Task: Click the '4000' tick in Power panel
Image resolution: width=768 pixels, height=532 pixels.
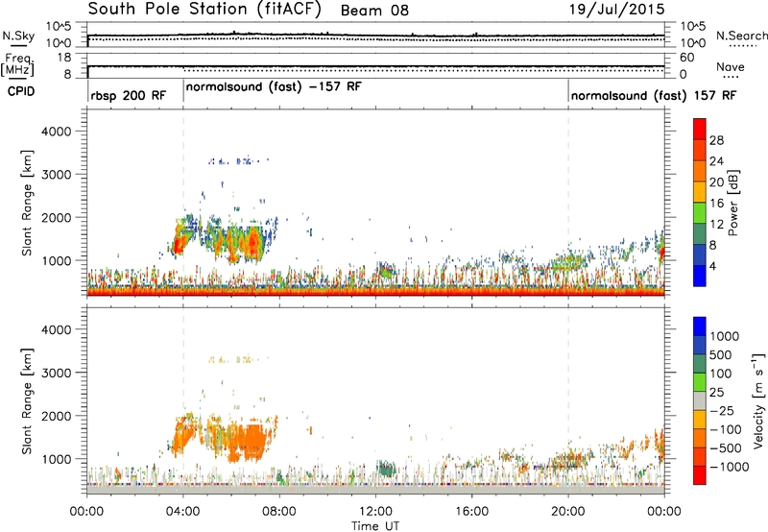Action: tap(56, 132)
